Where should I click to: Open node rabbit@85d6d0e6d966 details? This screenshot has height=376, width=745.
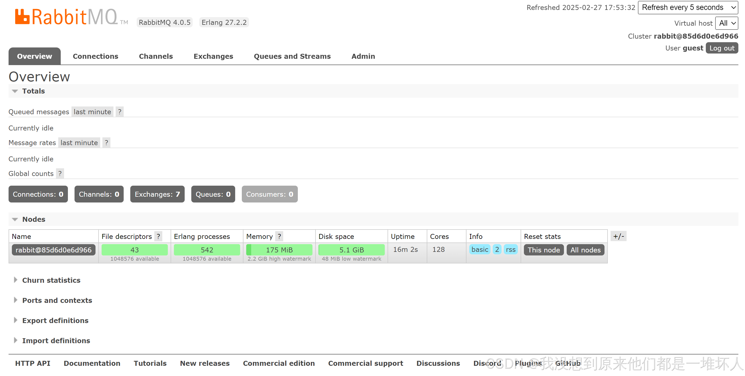click(54, 250)
